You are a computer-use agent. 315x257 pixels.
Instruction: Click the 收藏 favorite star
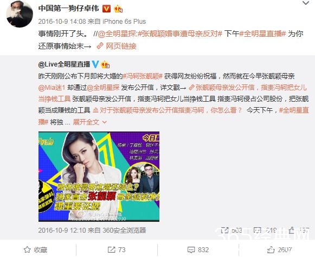35,250
